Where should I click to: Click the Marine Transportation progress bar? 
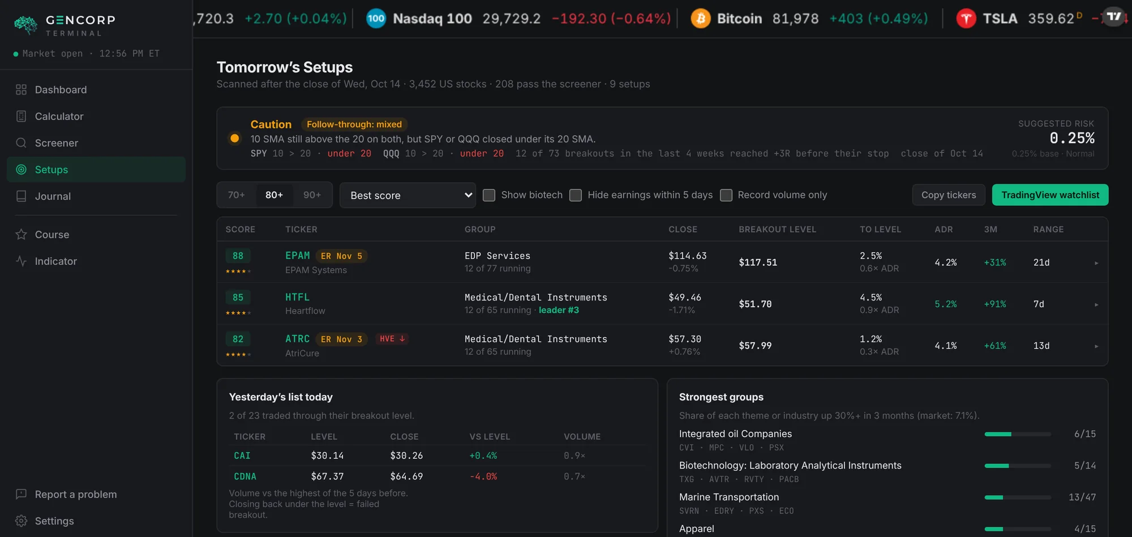click(1018, 497)
